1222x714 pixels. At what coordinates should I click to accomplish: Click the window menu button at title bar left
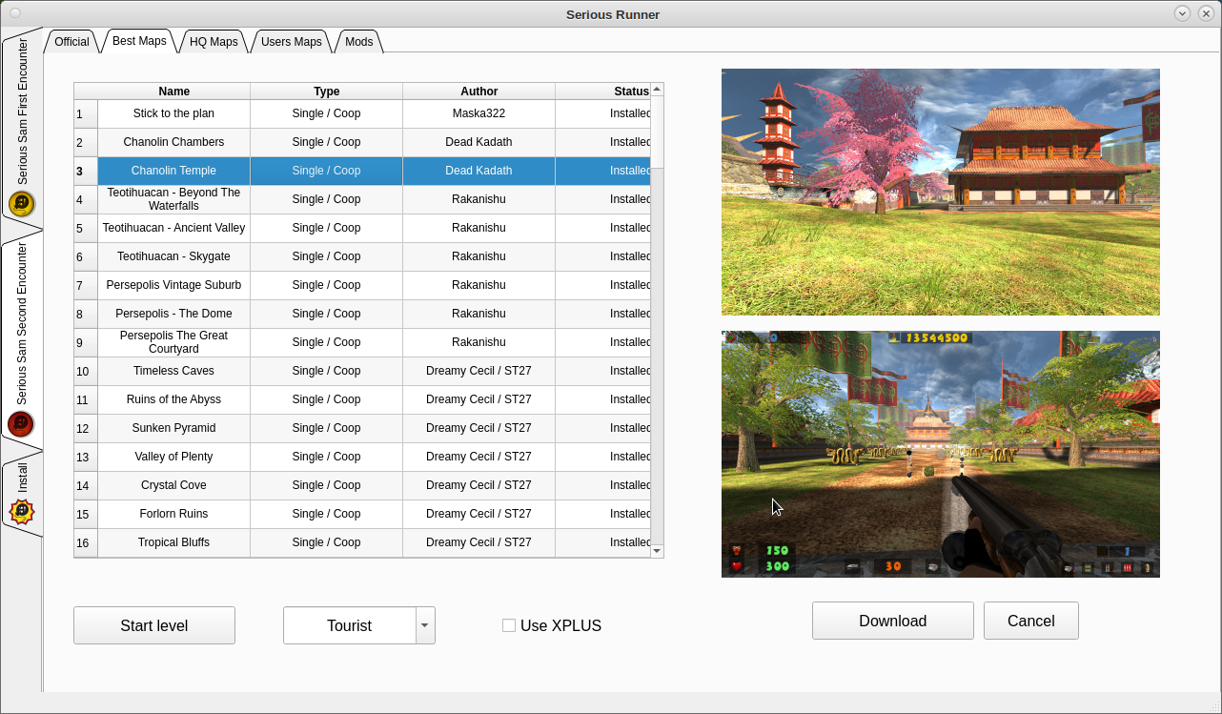(15, 13)
